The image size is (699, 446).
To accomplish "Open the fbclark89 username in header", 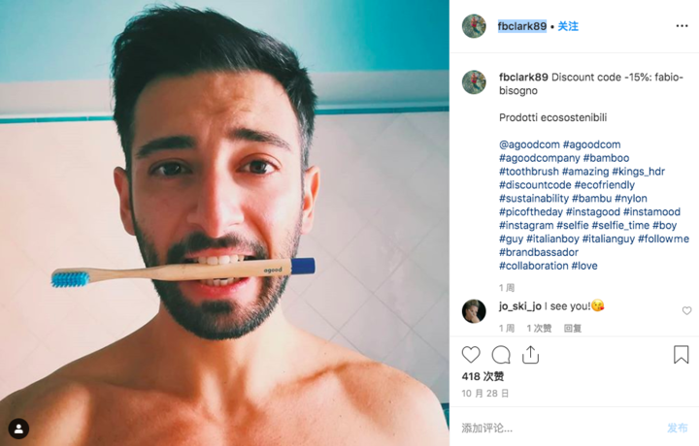I will (522, 26).
